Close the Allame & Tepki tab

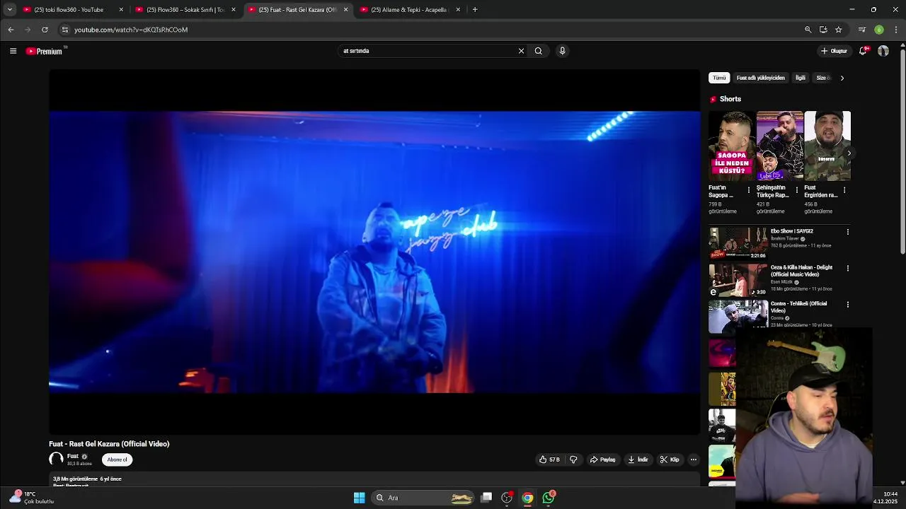point(458,10)
